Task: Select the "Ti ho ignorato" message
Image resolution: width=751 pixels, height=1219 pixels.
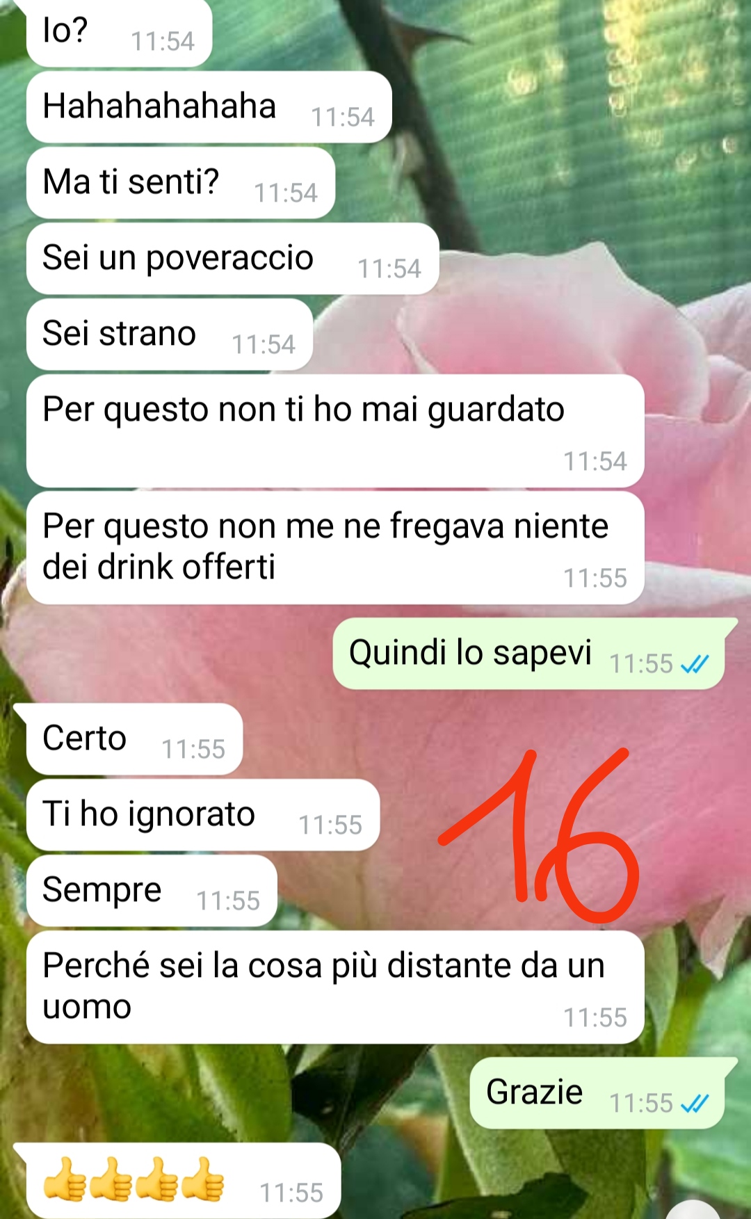Action: coord(203,815)
